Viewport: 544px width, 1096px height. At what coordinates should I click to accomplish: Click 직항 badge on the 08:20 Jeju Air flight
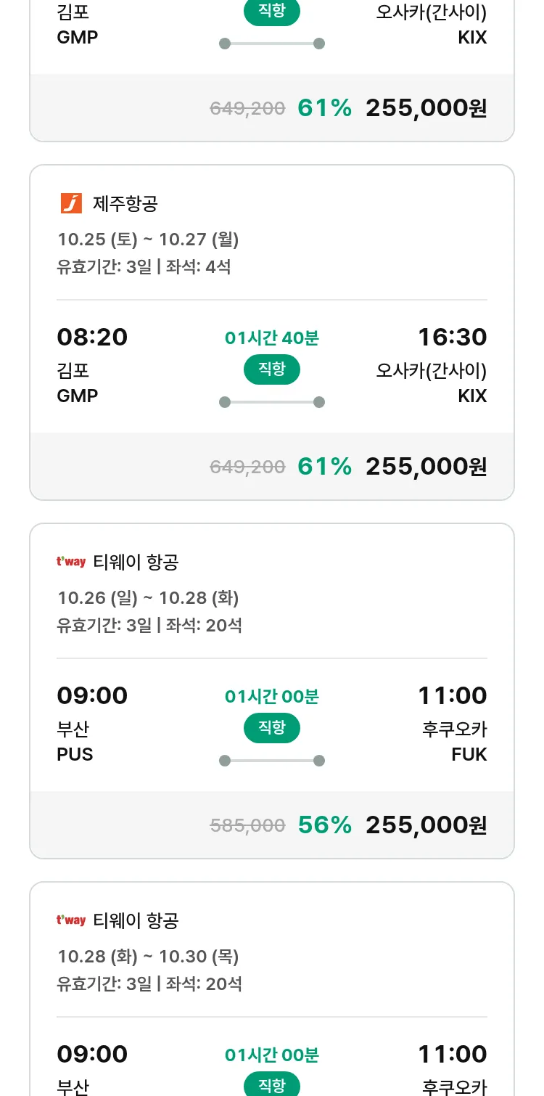click(272, 369)
